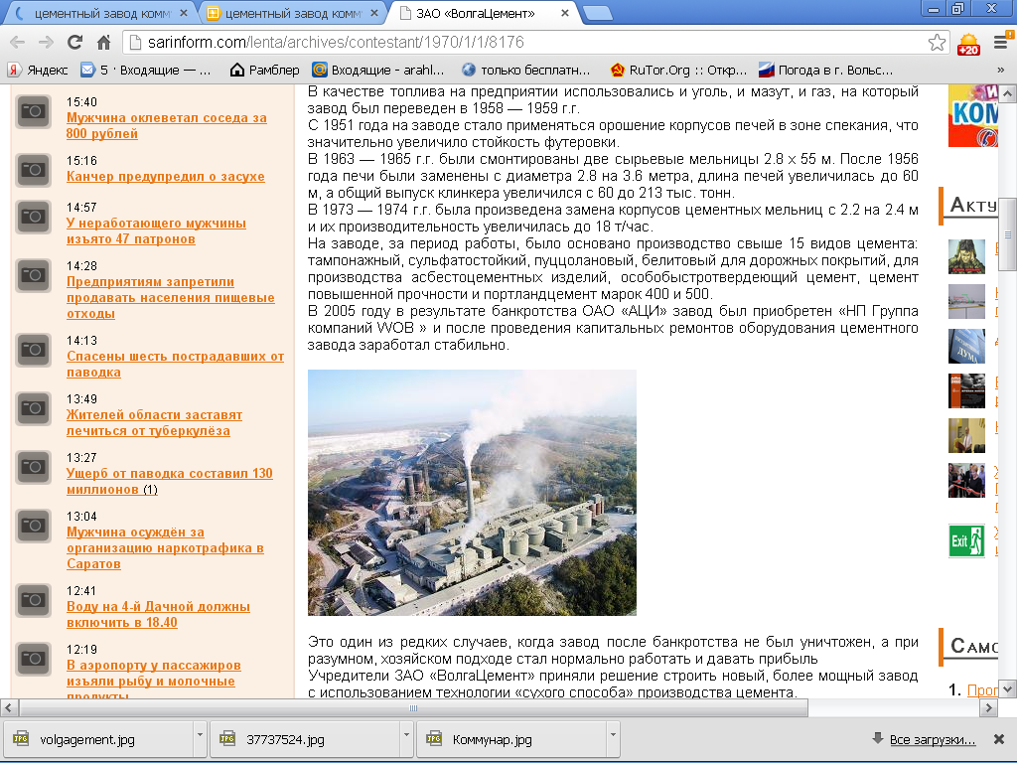Click the browser back arrow button

click(x=17, y=43)
